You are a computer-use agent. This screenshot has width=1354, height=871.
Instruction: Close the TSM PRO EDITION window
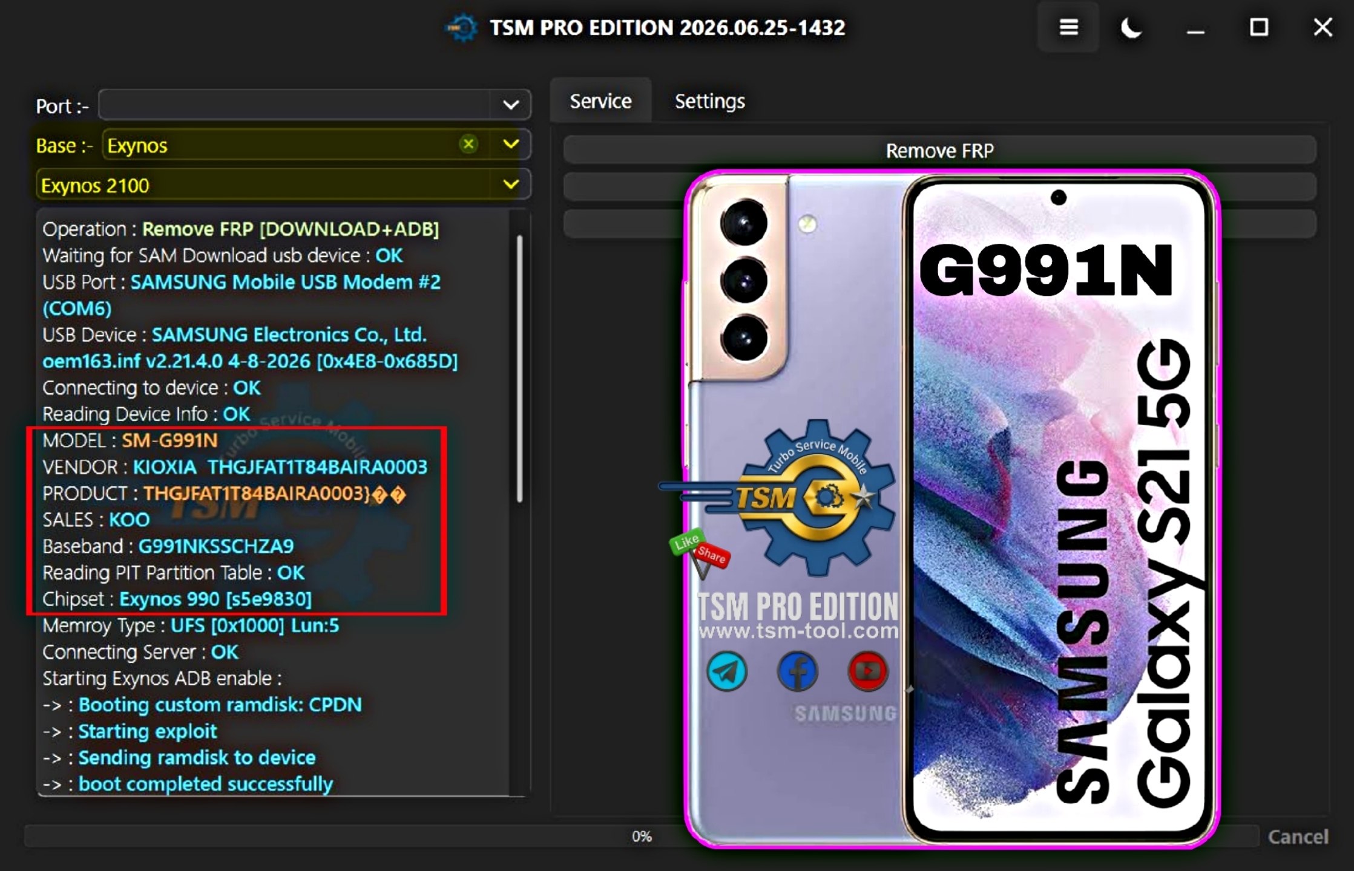tap(1323, 28)
